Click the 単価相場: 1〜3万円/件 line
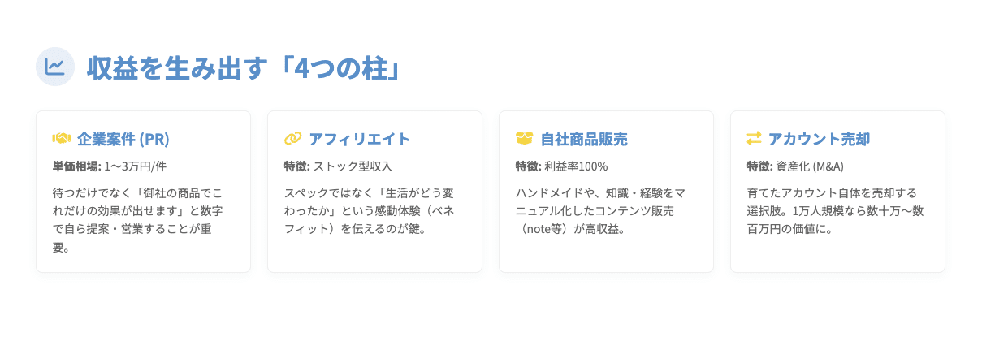This screenshot has height=341, width=982. [110, 166]
